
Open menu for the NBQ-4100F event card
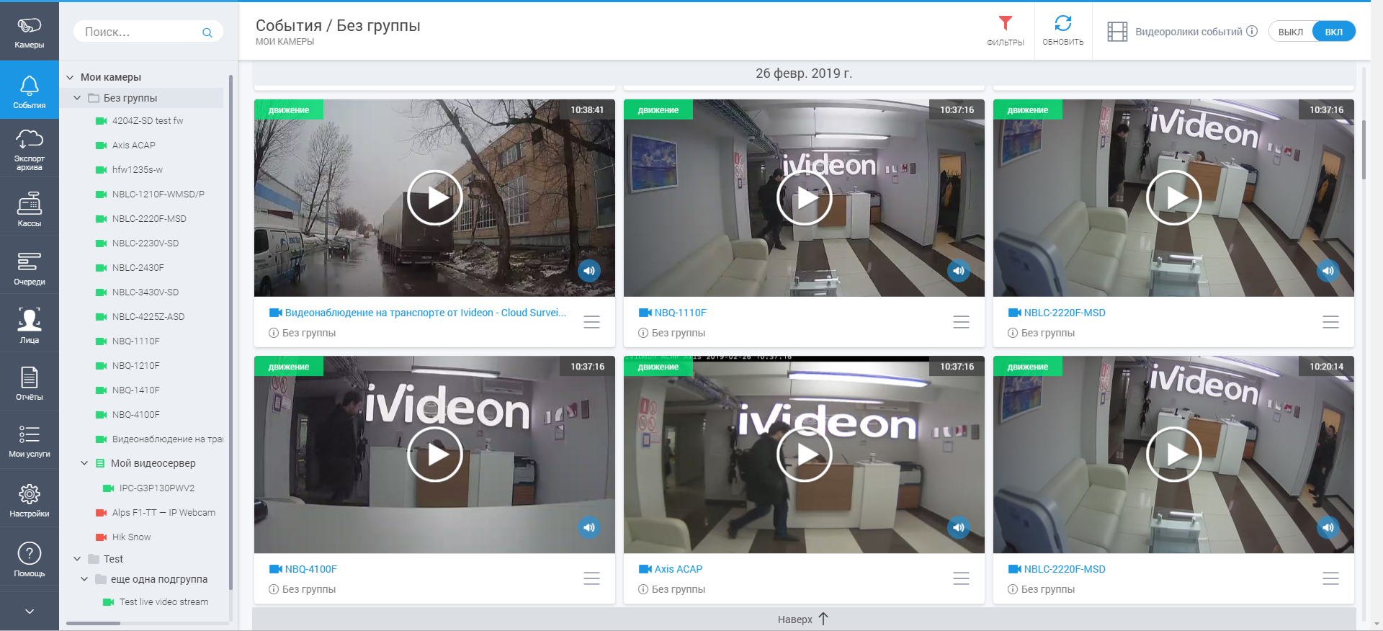click(591, 578)
